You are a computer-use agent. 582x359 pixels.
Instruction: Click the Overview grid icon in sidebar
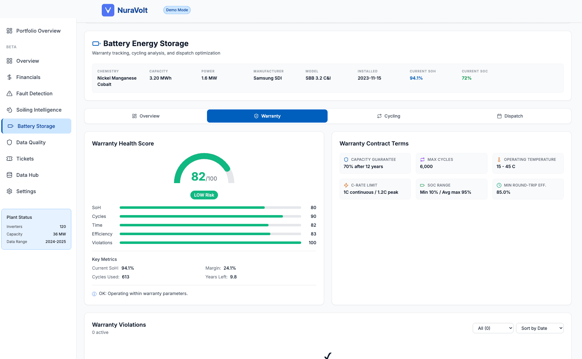tap(9, 61)
